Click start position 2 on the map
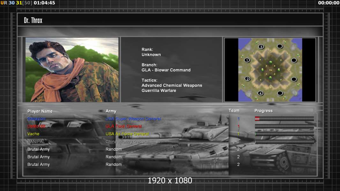Viewport: 340px width, 191px height. tap(248, 79)
